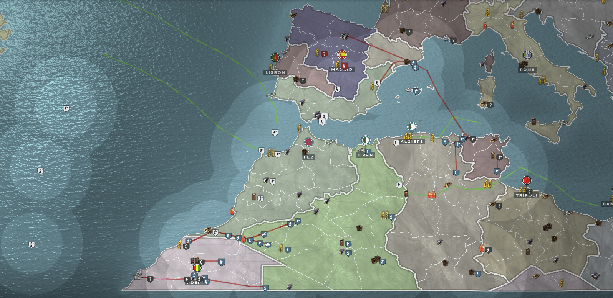Click question-mark marker in southern Portugal
The width and height of the screenshot is (613, 298).
click(x=303, y=80)
